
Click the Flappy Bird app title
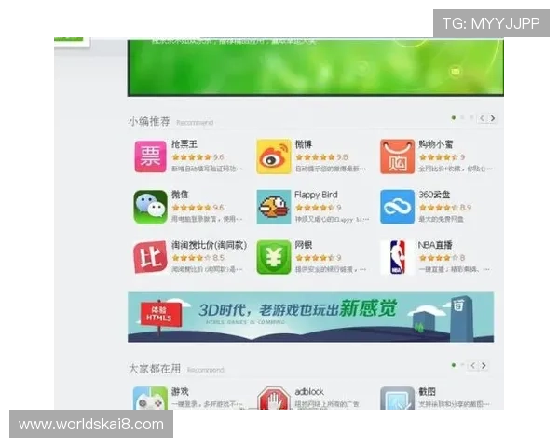316,195
